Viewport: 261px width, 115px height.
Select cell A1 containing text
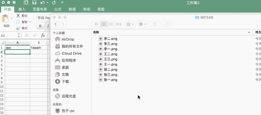pos(18,48)
